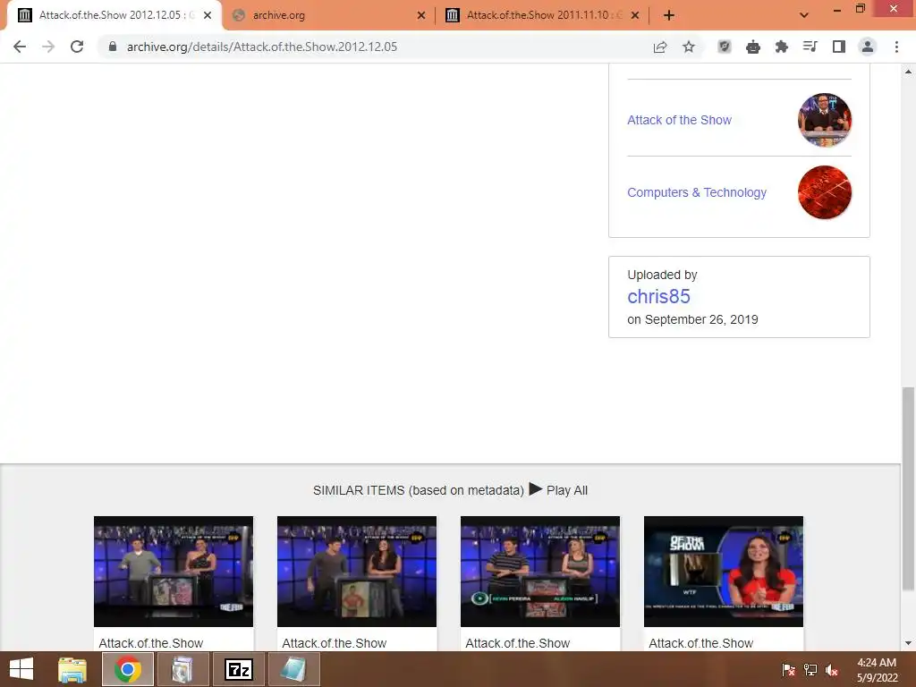Open the robot extension icon

753,47
